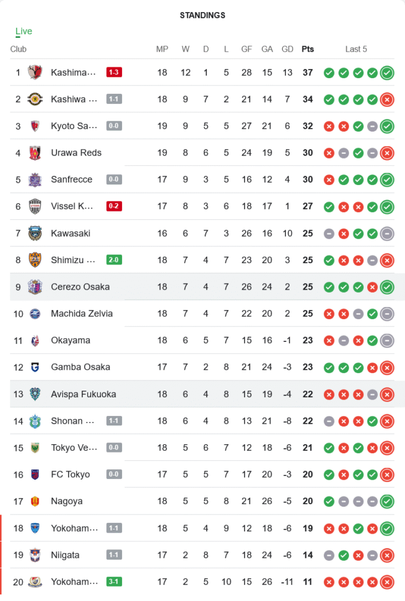
Task: Click Urawa Reds' latest circled loss icon
Action: (388, 153)
